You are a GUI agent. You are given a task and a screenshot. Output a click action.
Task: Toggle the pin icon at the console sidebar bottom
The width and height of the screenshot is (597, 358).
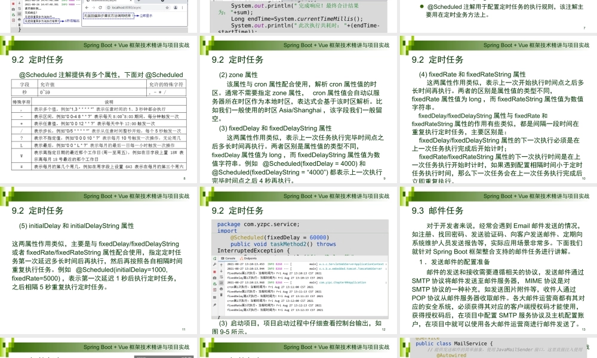[214, 305]
